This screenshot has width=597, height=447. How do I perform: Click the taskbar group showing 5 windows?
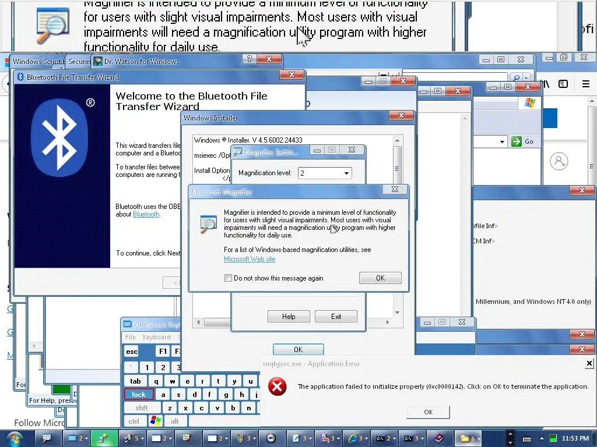(132, 438)
